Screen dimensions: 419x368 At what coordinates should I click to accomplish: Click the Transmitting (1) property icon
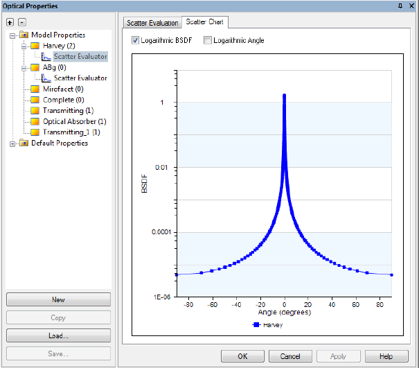click(x=35, y=110)
